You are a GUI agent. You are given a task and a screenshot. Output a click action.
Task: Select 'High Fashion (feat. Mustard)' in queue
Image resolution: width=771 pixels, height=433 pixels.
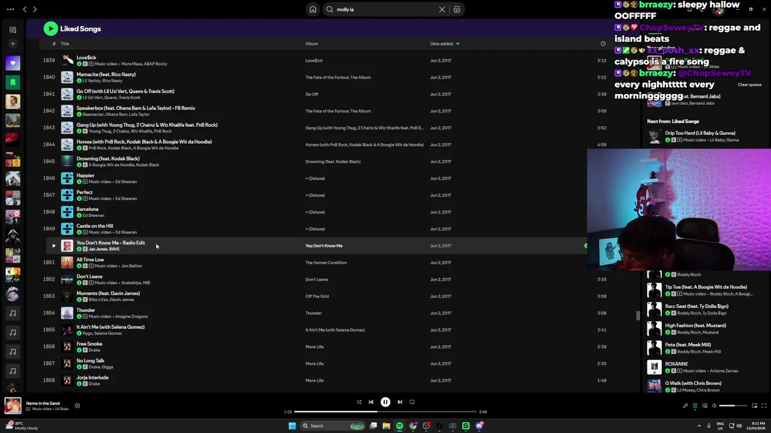coord(696,326)
